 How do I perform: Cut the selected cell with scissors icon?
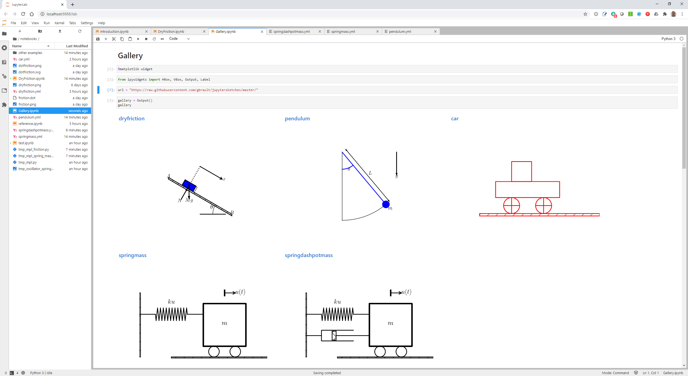(x=114, y=39)
